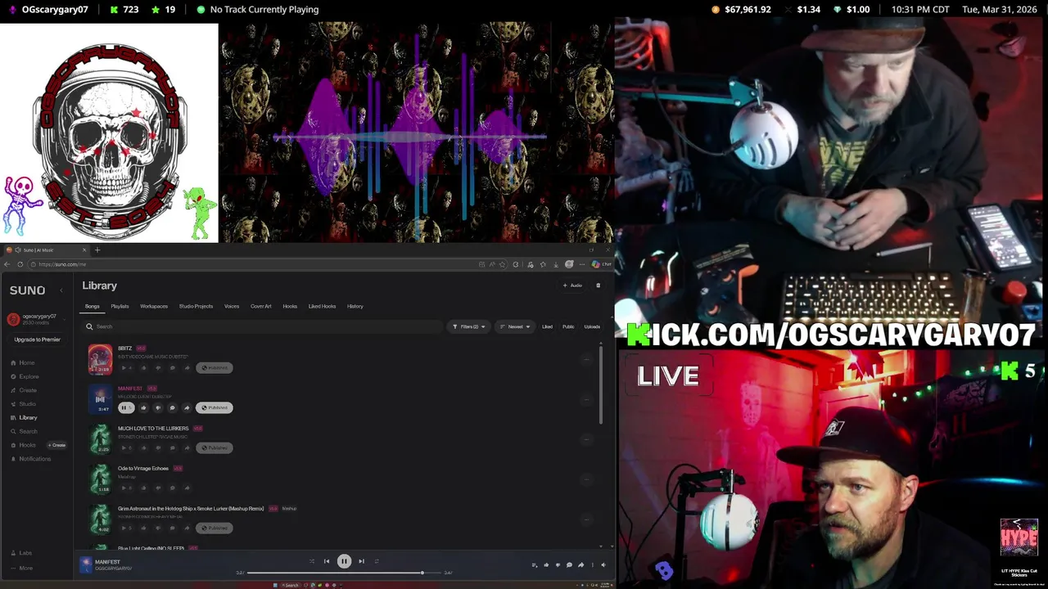Open Studio in Suno sidebar

pyautogui.click(x=23, y=404)
